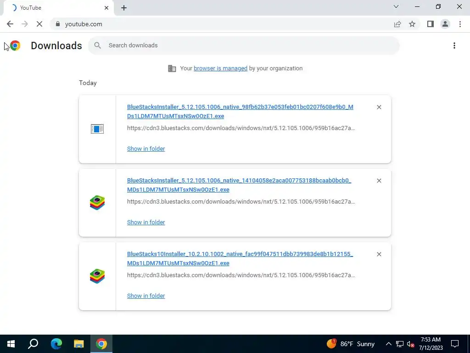Launch Microsoft Edge from taskbar
Viewport: 470px width, 353px height.
56,344
